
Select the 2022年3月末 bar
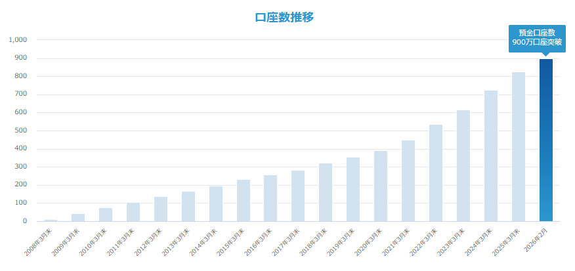436,173
